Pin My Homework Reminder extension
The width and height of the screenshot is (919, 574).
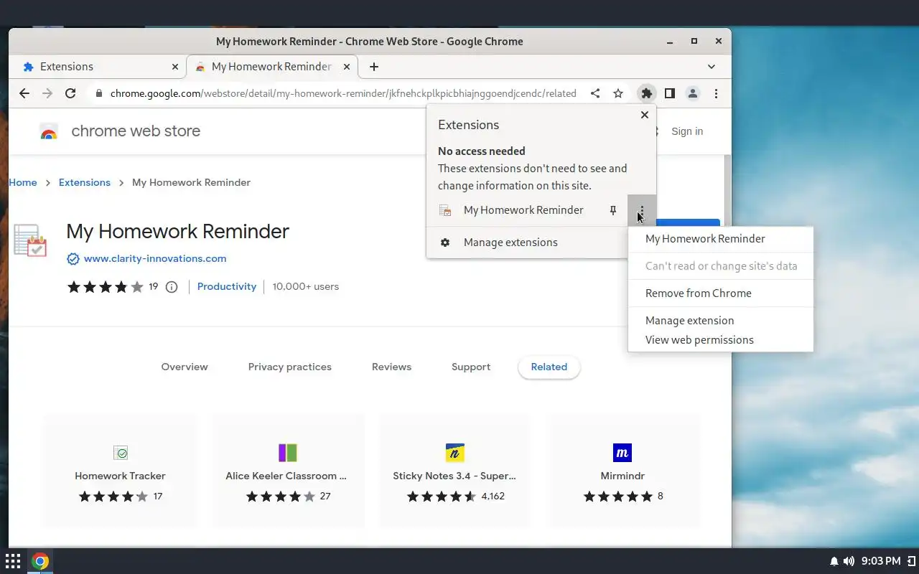(613, 210)
